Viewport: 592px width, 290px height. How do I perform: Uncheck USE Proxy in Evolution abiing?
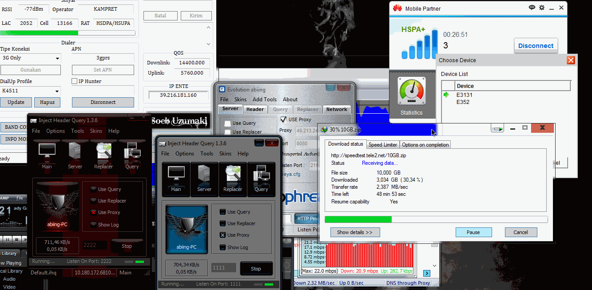284,119
